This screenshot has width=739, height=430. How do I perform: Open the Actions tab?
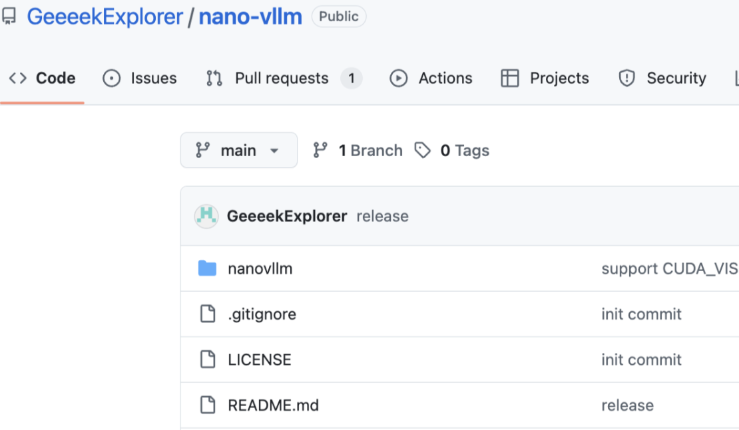(x=431, y=78)
